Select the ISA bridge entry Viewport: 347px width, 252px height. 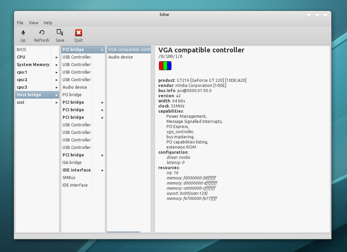83,163
